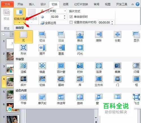Open the 开发工具 developer tab
Image resolution: width=141 pixels, height=123 pixels.
[x=122, y=4]
